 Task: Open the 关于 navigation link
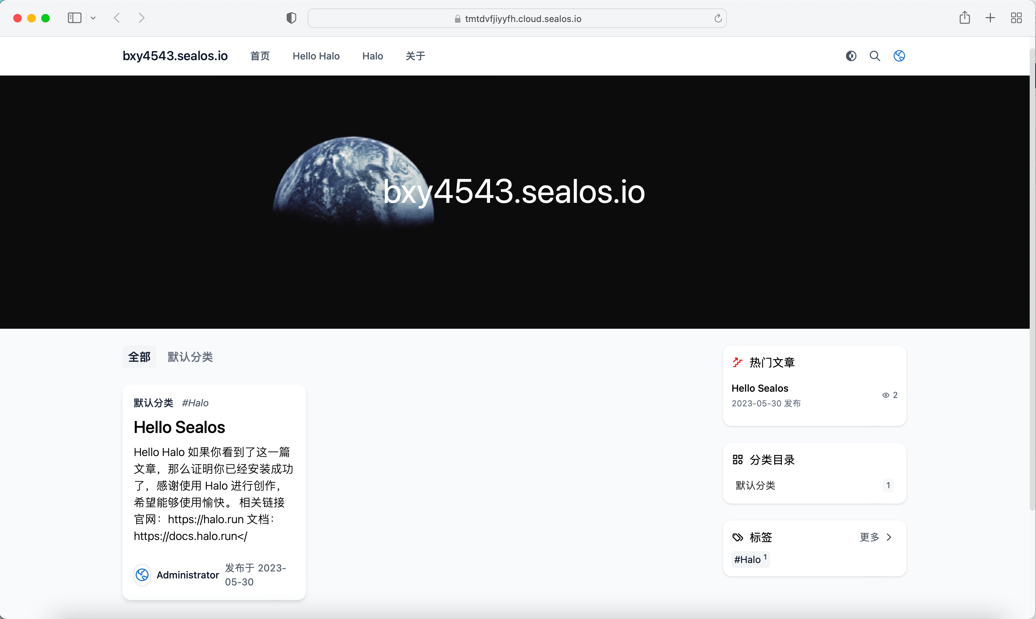coord(415,56)
